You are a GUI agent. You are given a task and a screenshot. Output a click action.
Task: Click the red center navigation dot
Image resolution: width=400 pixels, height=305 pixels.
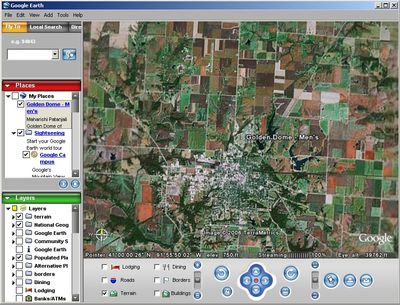pyautogui.click(x=256, y=280)
